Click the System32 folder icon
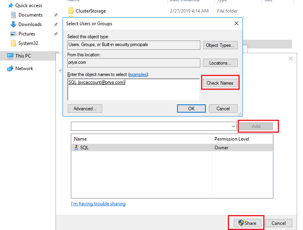The image size is (303, 230). coord(13,43)
